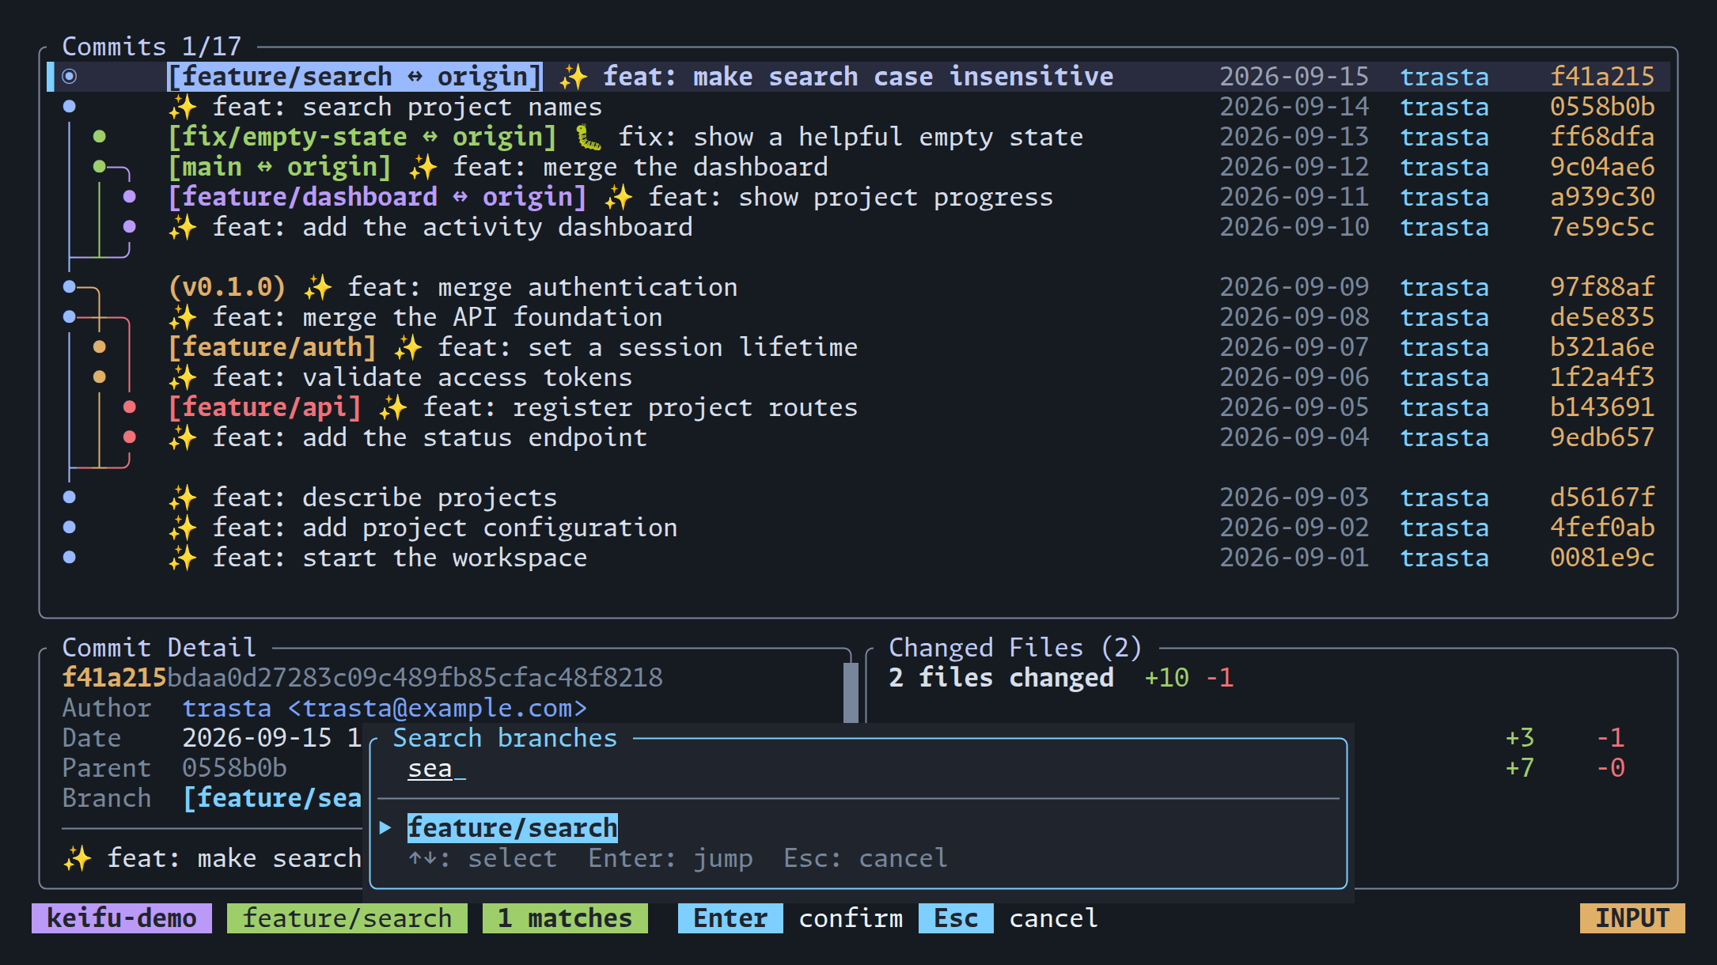
Task: Click the '1 matches' status indicator
Action: [x=565, y=918]
